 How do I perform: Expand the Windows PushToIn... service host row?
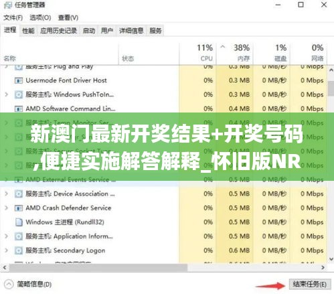[7, 94]
